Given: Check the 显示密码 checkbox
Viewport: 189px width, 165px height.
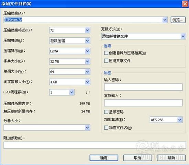Looking at the screenshot, I should click(x=106, y=112).
